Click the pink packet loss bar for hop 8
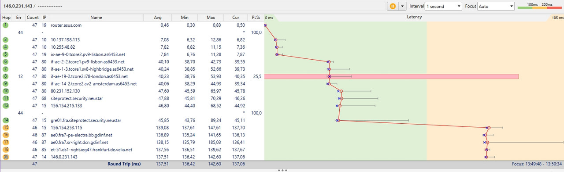Image resolution: width=564 pixels, height=172 pixels. click(391, 76)
